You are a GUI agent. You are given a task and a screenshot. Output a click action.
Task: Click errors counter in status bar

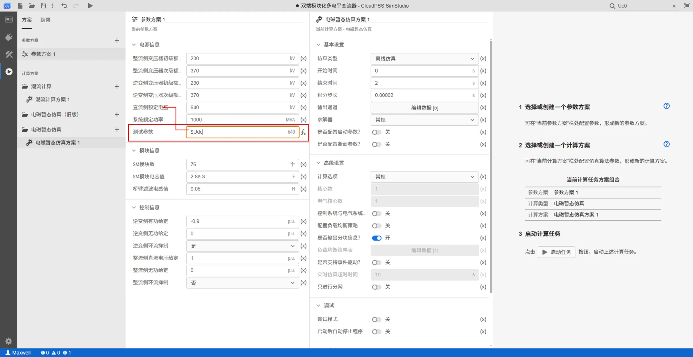(45, 353)
